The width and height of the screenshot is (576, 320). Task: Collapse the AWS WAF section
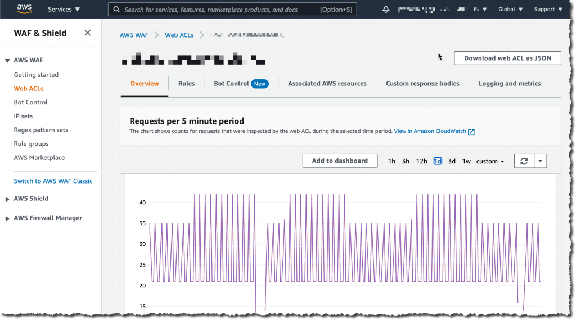pyautogui.click(x=8, y=60)
